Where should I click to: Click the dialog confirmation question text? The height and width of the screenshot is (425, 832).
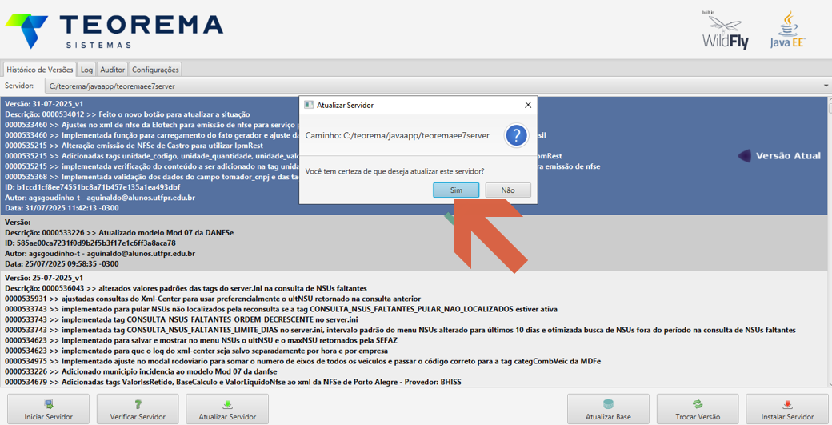(x=394, y=171)
